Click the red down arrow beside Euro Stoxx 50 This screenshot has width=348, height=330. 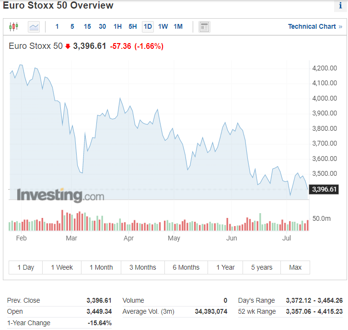pos(68,46)
